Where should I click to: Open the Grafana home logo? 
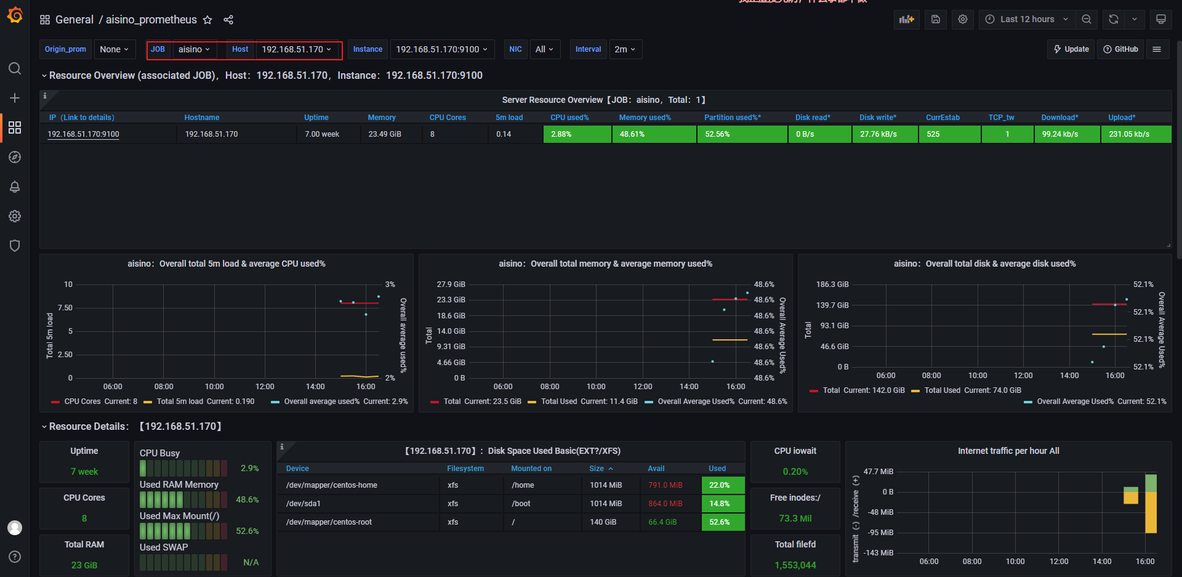click(15, 15)
